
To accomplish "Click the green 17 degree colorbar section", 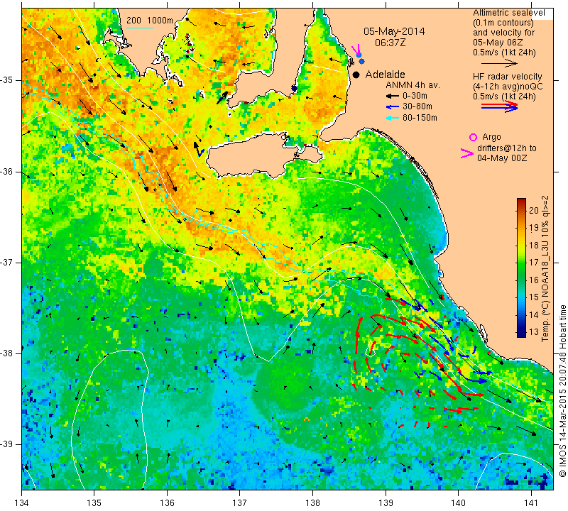I will click(521, 262).
